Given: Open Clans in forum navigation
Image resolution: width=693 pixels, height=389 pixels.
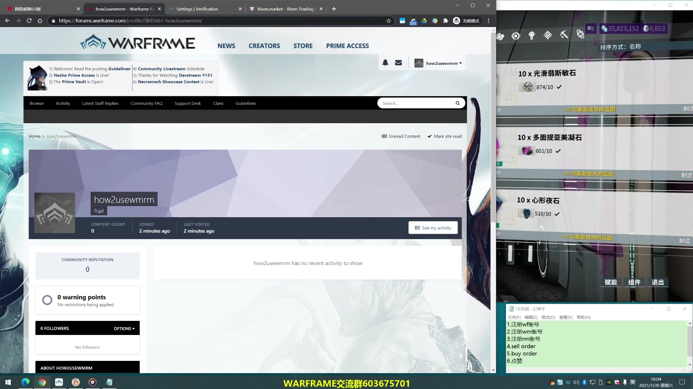Looking at the screenshot, I should coord(218,103).
